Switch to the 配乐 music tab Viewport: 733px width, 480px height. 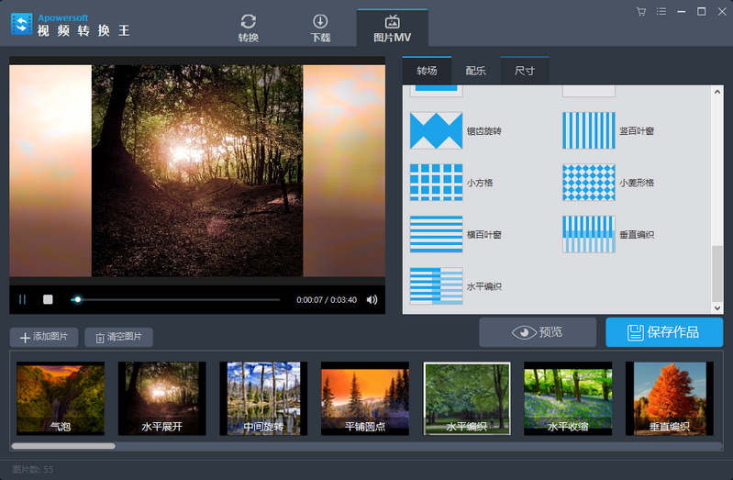[x=475, y=71]
